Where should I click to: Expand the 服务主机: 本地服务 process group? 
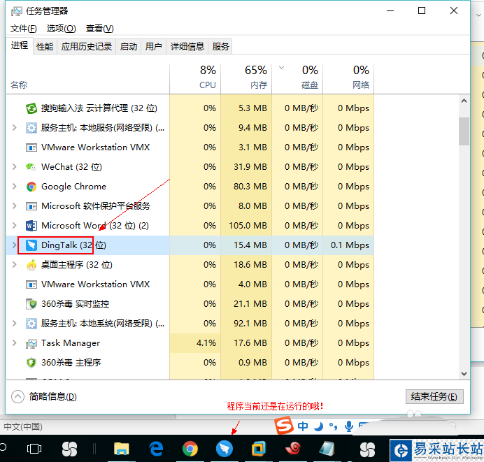point(14,128)
